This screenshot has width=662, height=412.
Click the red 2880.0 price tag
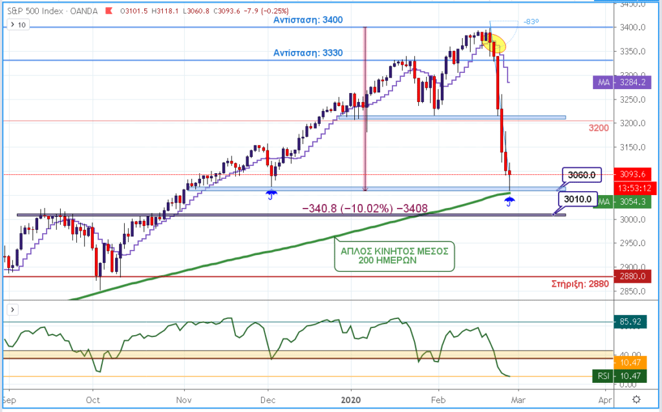(x=632, y=276)
